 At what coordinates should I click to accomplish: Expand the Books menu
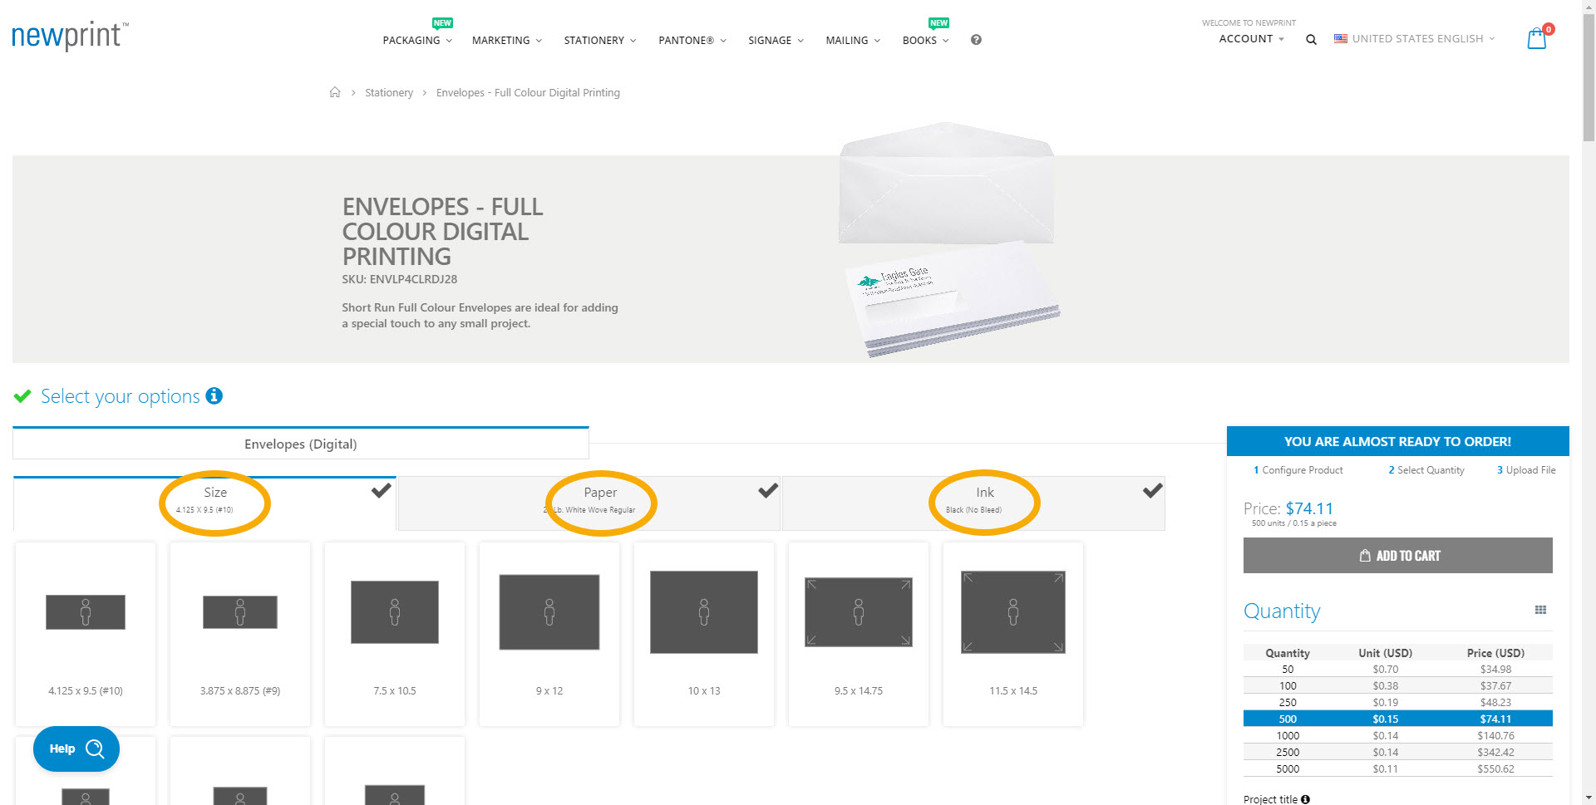(925, 40)
